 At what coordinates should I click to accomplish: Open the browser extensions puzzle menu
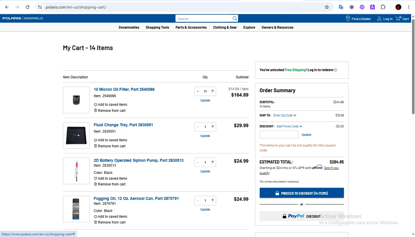[x=383, y=7]
